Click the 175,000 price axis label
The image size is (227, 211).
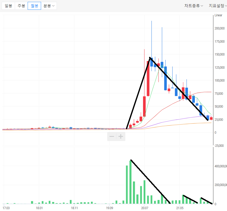click(x=219, y=42)
